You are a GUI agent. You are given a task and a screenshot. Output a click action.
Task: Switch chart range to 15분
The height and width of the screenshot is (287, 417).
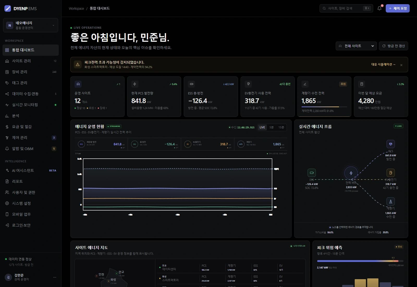281,127
